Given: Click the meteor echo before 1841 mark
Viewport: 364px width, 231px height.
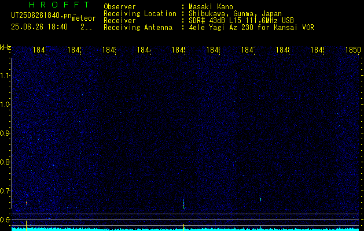Looking at the screenshot, I should 26,203.
